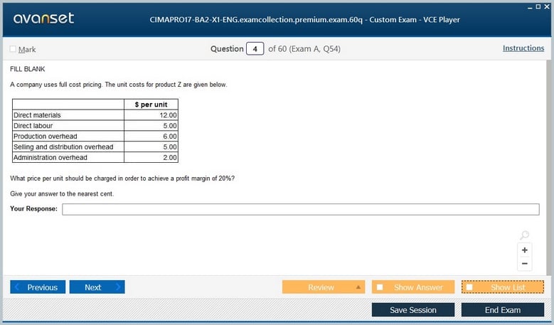Zoom out with the minus button

pyautogui.click(x=525, y=264)
